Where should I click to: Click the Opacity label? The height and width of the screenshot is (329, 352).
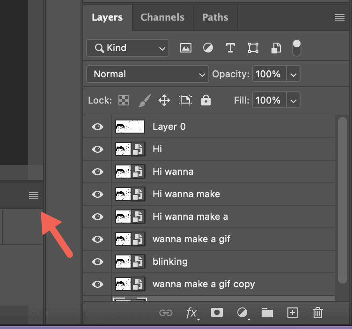231,74
